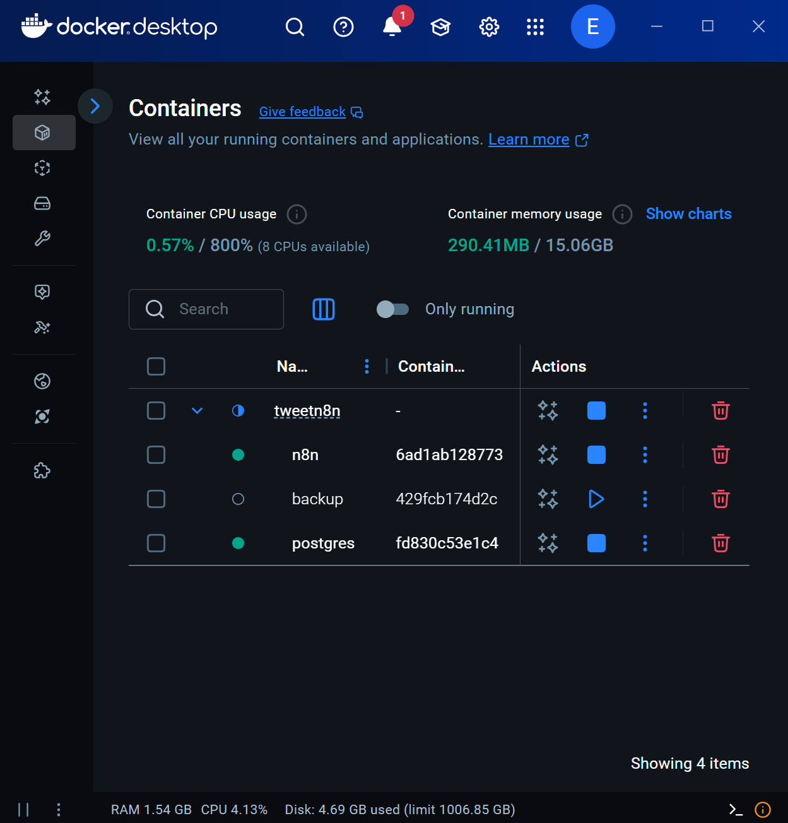Open the search icon in header
Screen dimensions: 788x823
tap(295, 27)
